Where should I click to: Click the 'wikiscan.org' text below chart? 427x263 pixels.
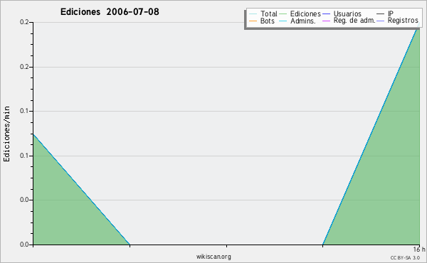tap(213, 257)
